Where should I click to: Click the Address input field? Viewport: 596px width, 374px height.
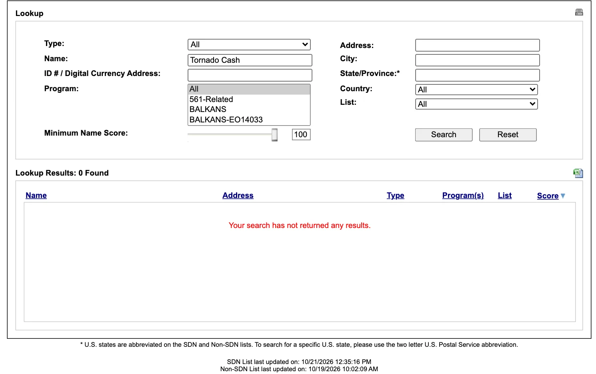477,45
